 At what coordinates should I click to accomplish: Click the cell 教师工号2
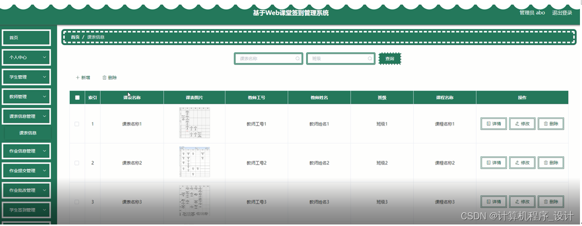point(256,163)
